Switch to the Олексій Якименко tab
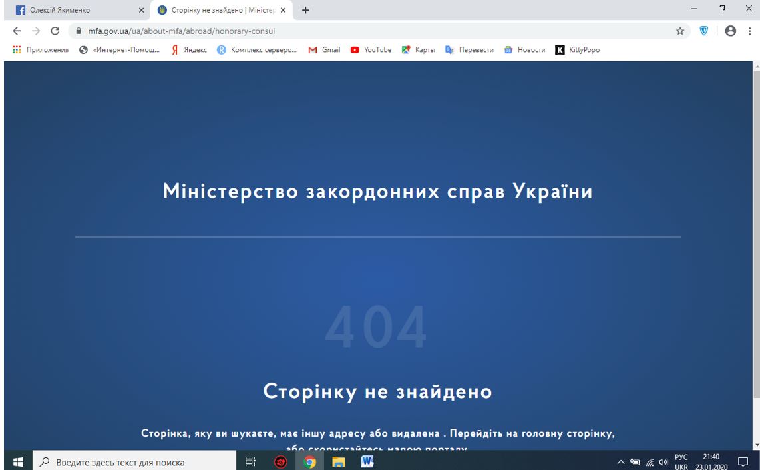 tap(73, 10)
